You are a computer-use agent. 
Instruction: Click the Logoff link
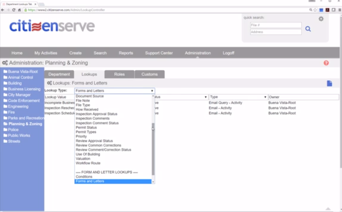[228, 53]
